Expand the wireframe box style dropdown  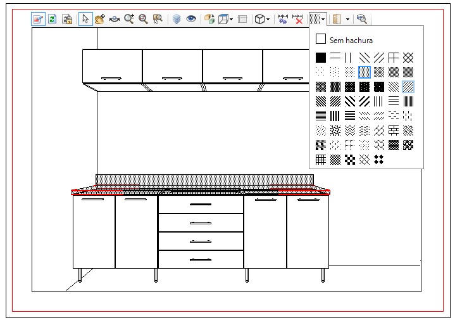click(231, 20)
